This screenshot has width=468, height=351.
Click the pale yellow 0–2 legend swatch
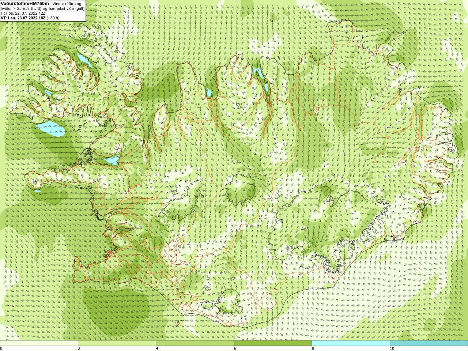(x=39, y=343)
